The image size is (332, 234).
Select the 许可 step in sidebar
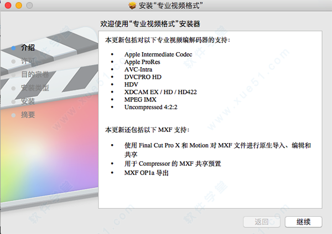(28, 61)
